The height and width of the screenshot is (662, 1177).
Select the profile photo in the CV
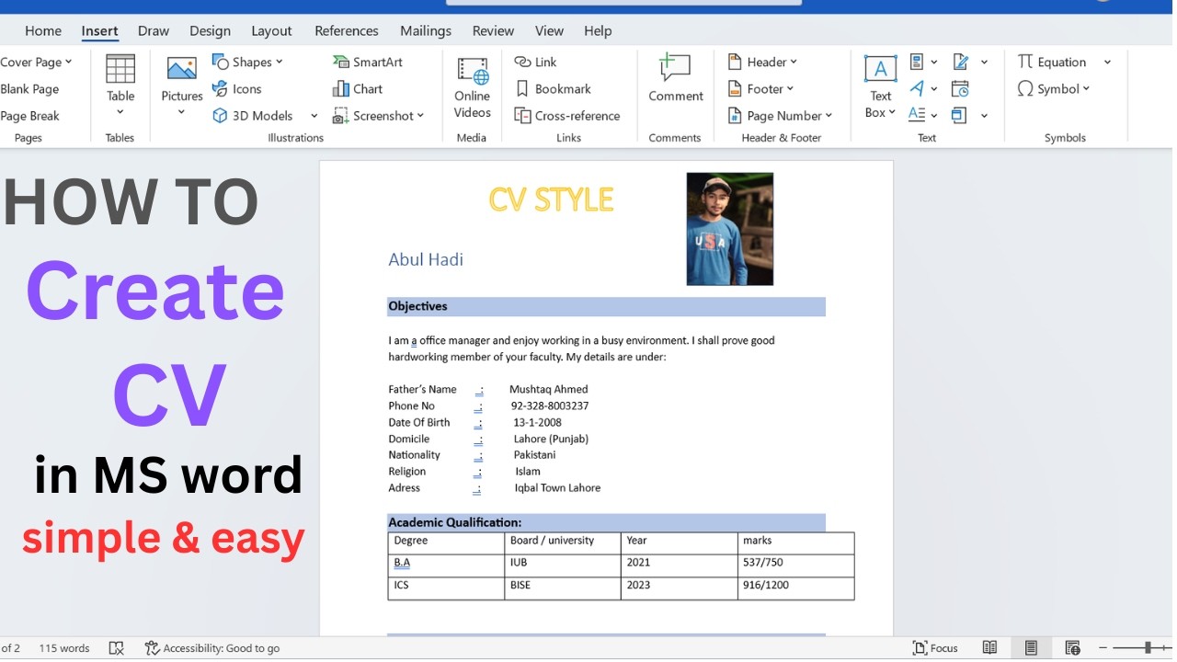click(x=730, y=229)
